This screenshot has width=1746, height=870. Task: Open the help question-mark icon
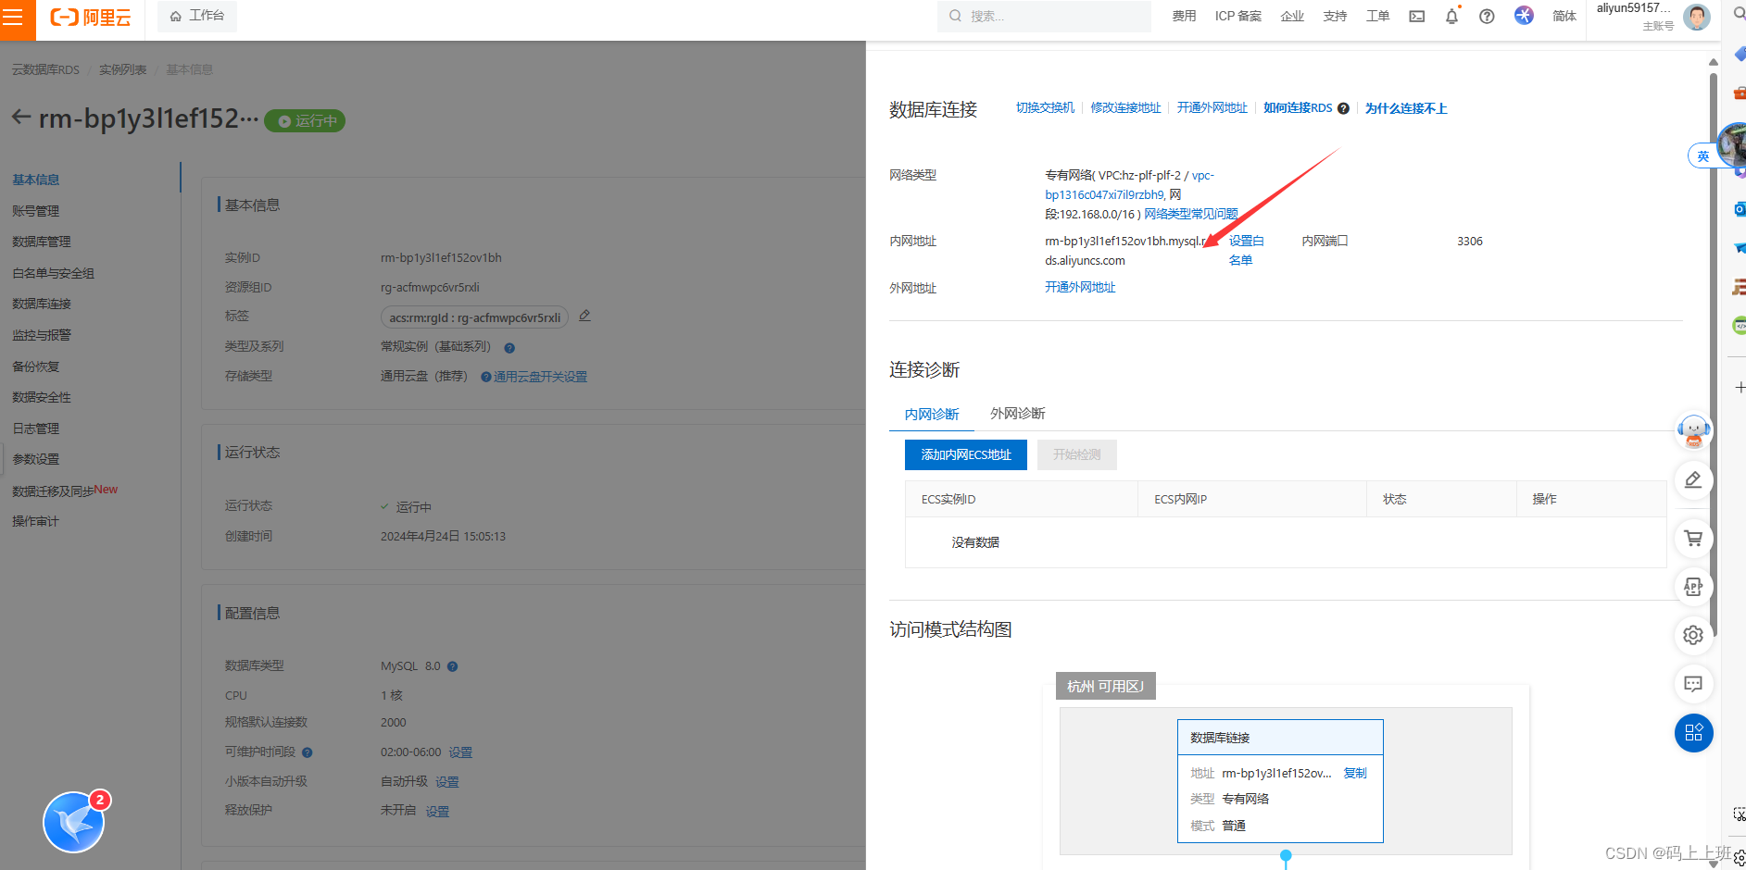[x=1487, y=16]
